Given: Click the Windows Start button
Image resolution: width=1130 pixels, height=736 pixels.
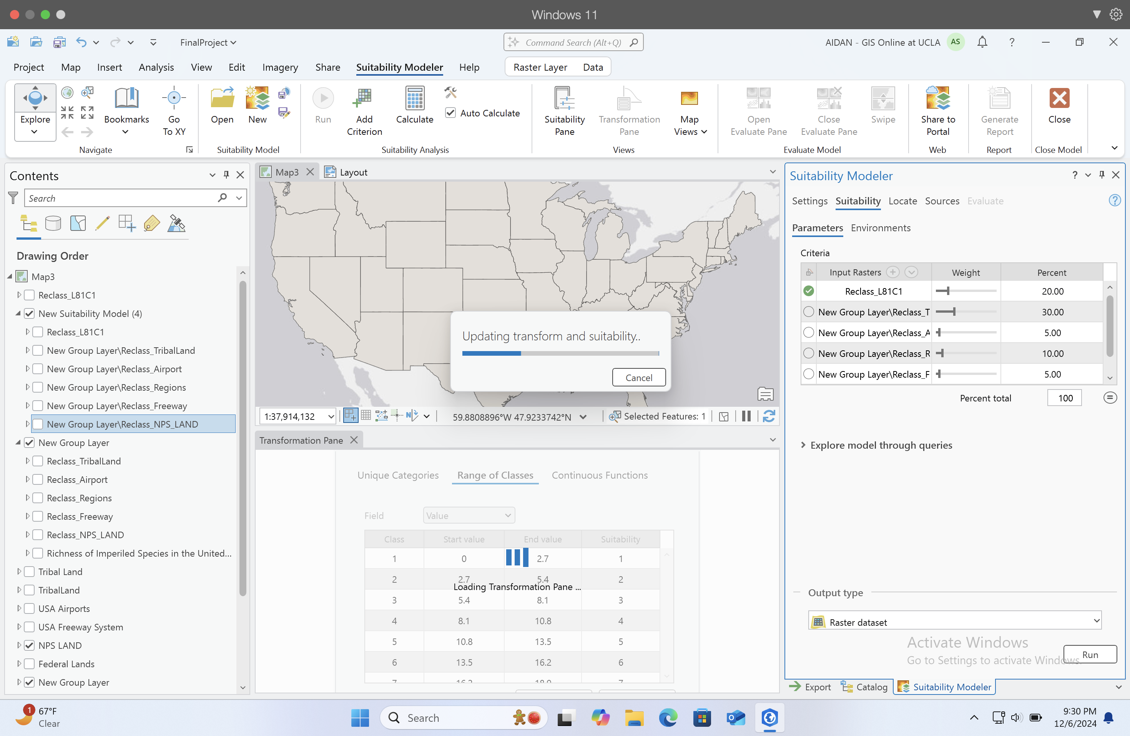Looking at the screenshot, I should coord(360,718).
